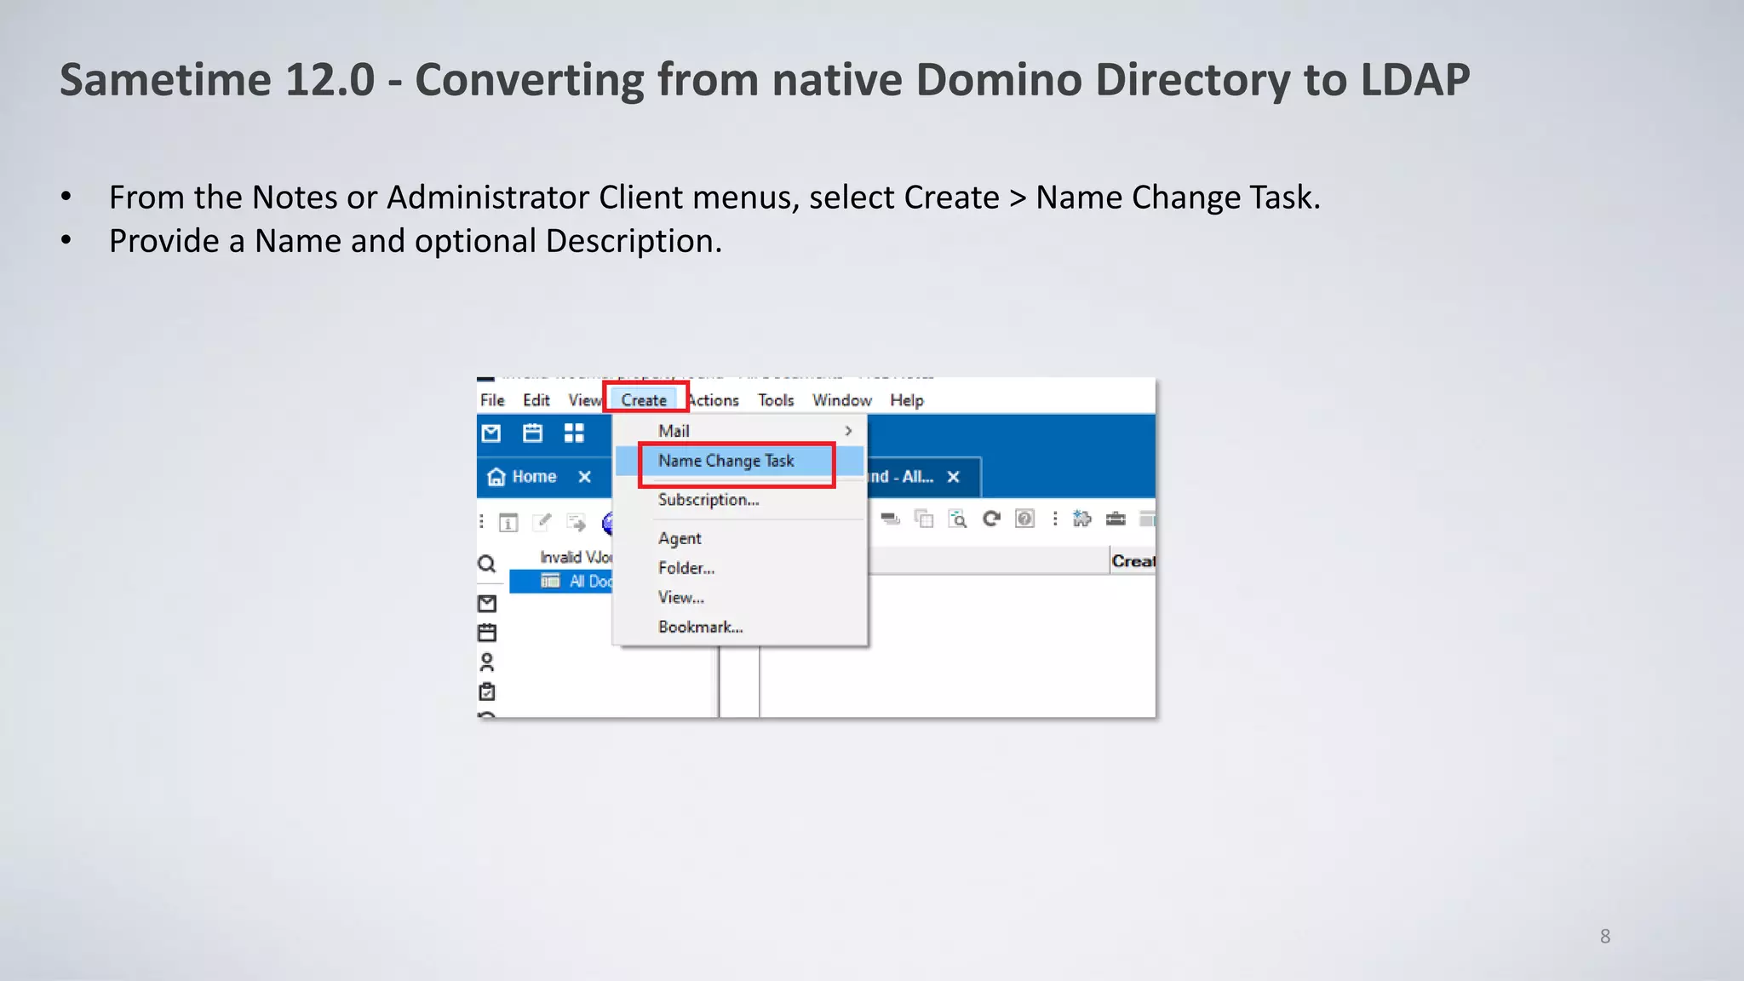
Task: Select the All Documents view in navigator
Action: tap(562, 582)
